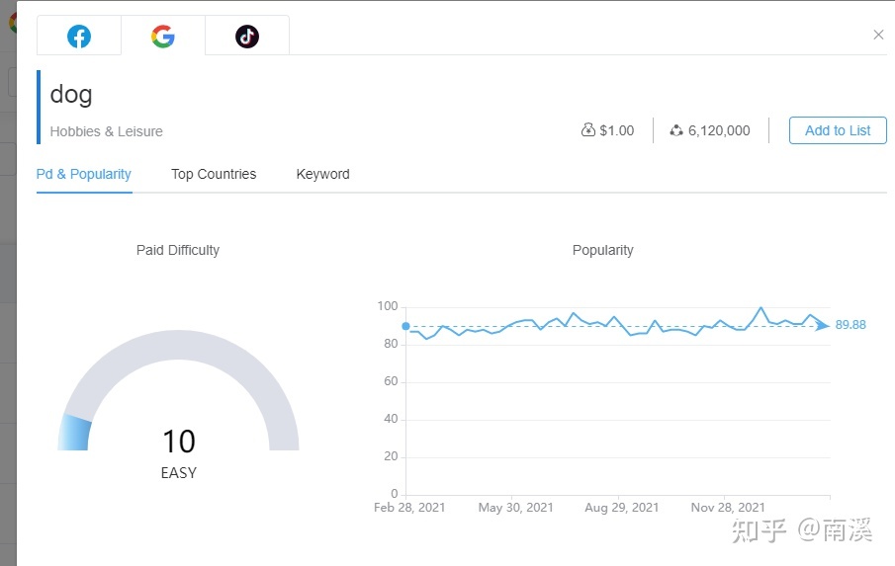Open the Keyword tab
Viewport: 895px width, 566px height.
coord(322,174)
